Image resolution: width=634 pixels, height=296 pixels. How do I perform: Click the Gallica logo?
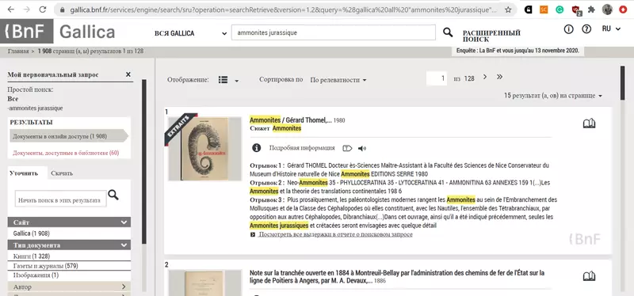tap(87, 32)
